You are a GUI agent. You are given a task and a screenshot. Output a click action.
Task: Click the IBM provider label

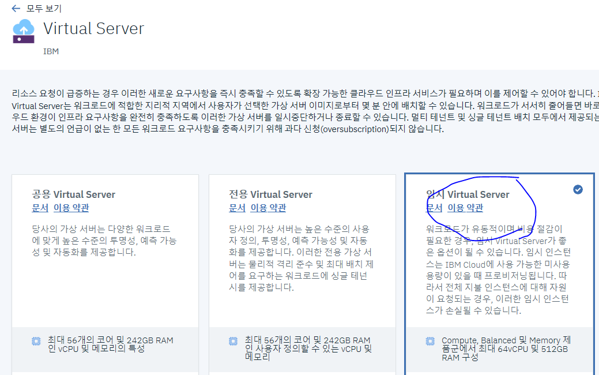coord(51,51)
